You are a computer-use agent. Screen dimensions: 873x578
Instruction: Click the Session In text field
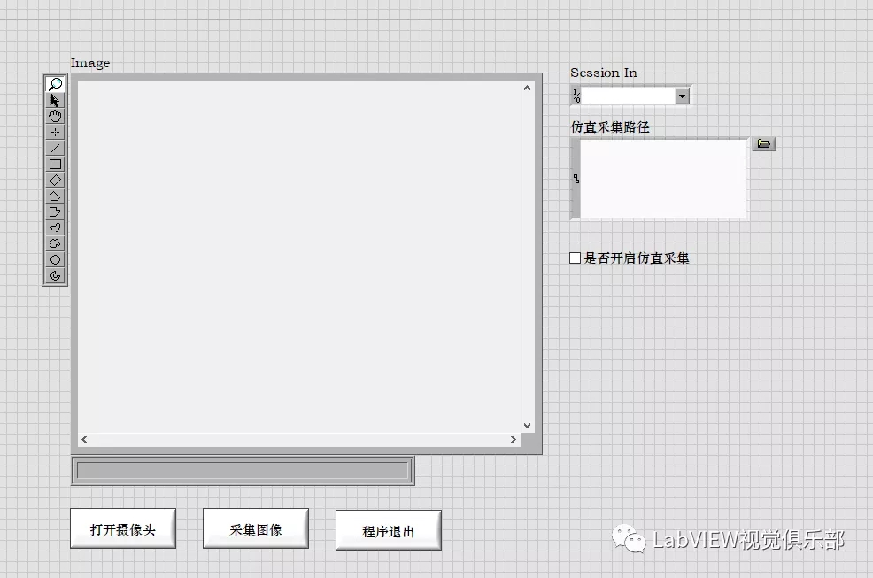629,96
